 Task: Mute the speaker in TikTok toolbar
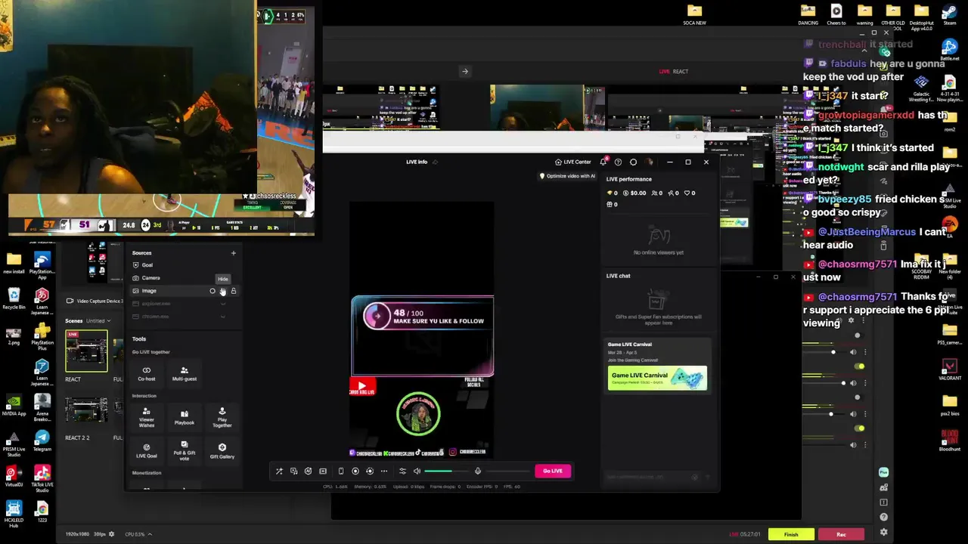coord(417,471)
